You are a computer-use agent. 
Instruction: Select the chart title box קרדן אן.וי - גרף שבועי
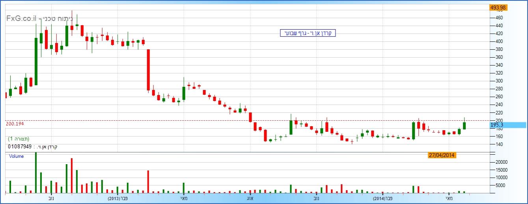[308, 33]
